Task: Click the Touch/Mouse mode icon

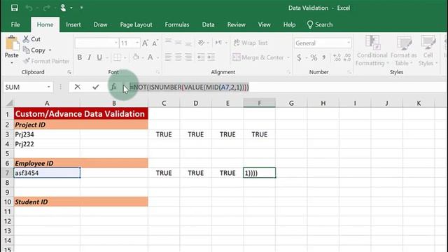Action: 63,8
